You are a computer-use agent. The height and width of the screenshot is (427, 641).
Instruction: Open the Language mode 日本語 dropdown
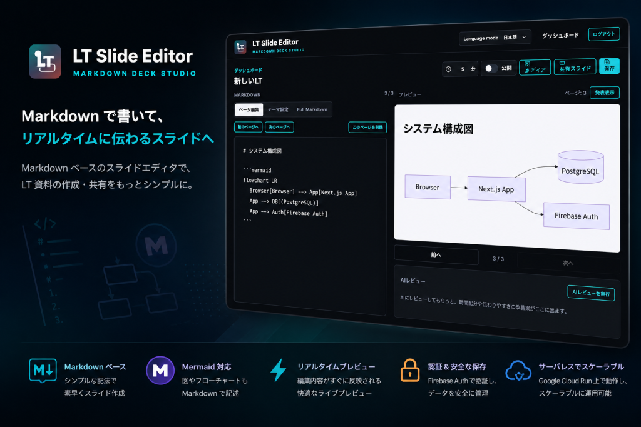click(x=495, y=38)
